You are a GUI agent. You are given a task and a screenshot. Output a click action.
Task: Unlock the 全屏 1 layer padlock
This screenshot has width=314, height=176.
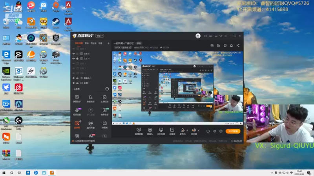click(77, 83)
